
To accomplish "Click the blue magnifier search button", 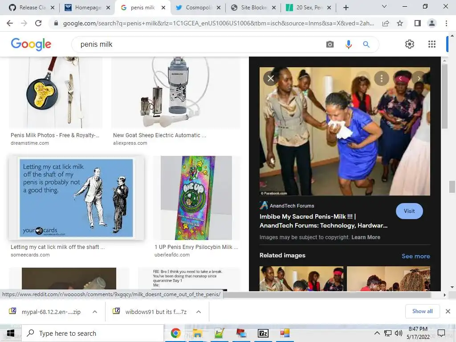I will tap(366, 45).
